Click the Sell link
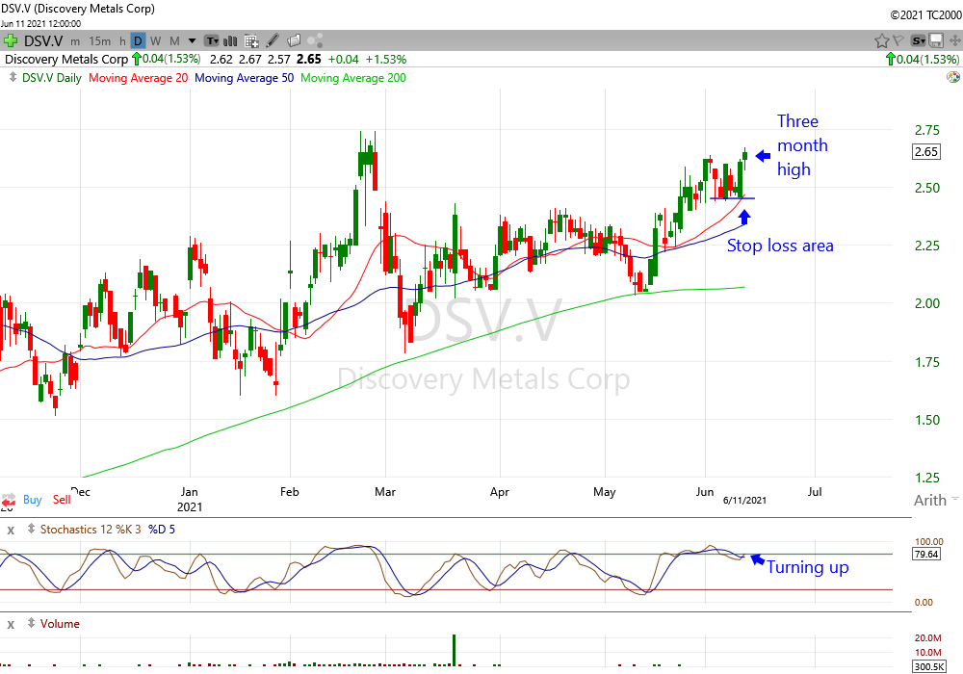 point(62,499)
